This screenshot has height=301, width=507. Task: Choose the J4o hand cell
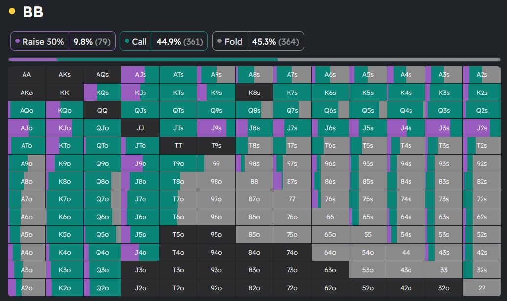point(140,253)
